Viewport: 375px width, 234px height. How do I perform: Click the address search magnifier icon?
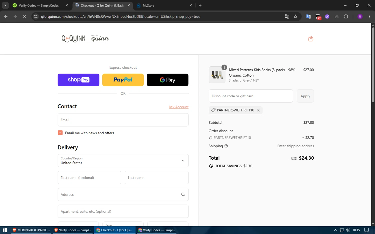[x=183, y=195]
